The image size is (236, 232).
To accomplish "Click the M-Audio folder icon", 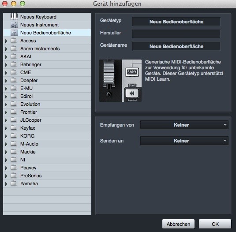I will (14, 143).
